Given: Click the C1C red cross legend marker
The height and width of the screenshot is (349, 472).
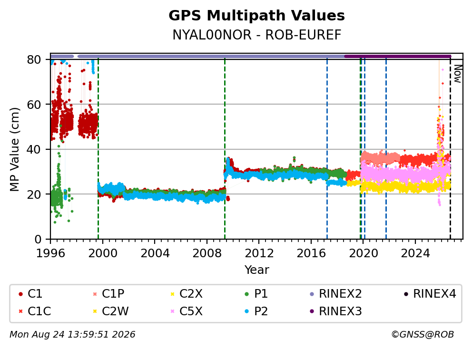Looking at the screenshot, I should point(21,311).
